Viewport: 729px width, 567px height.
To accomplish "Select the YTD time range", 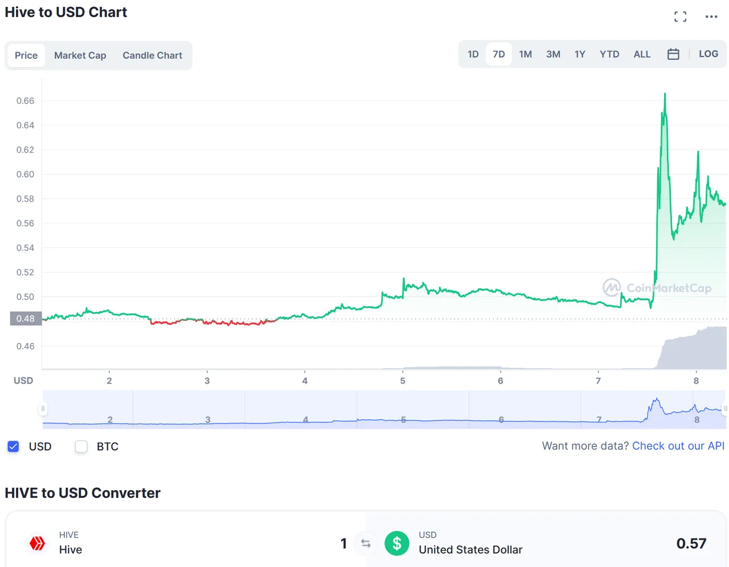I will pos(609,54).
